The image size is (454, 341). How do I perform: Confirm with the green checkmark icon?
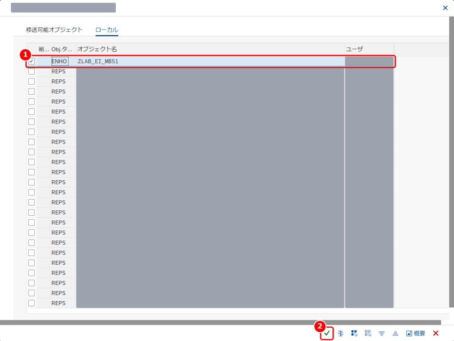pyautogui.click(x=327, y=333)
